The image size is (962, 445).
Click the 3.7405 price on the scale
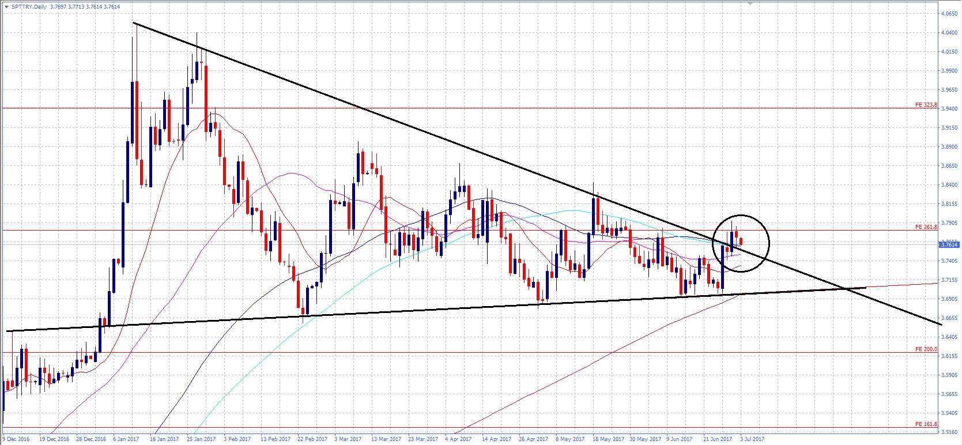(x=949, y=261)
